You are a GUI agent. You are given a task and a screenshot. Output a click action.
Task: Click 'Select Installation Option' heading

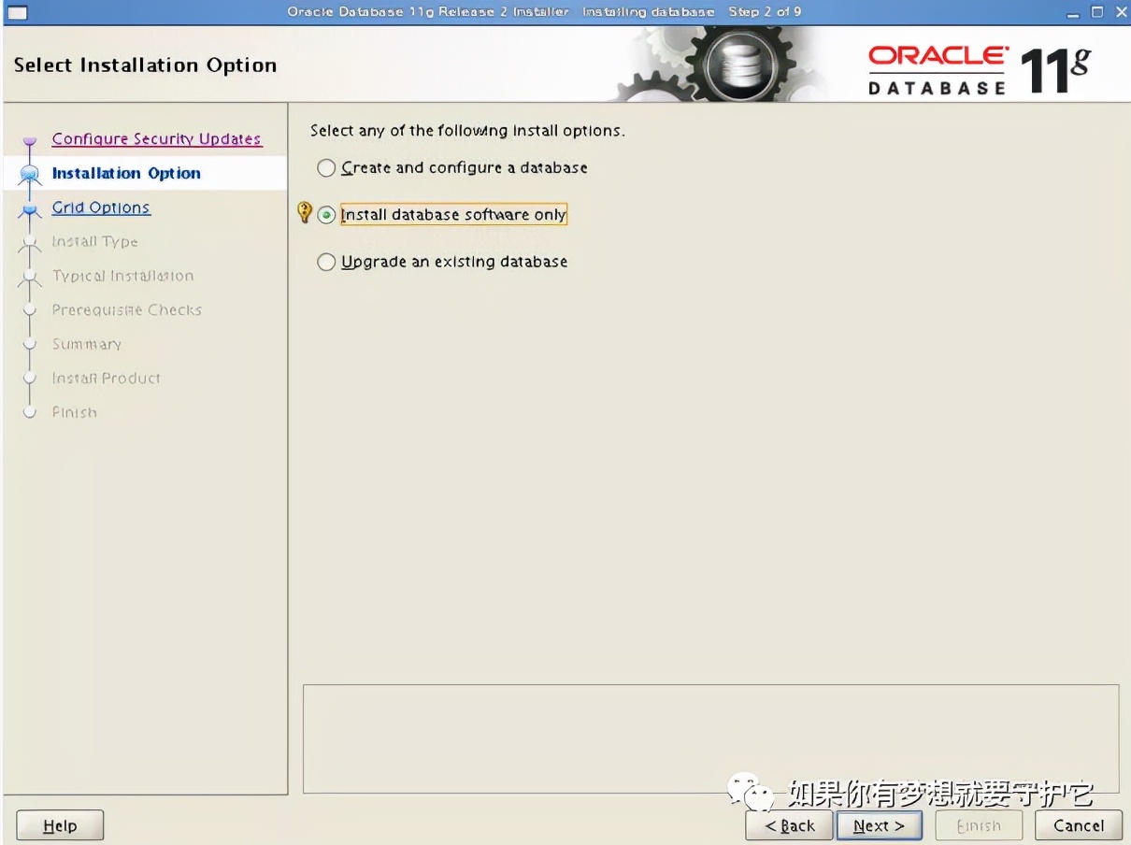145,65
